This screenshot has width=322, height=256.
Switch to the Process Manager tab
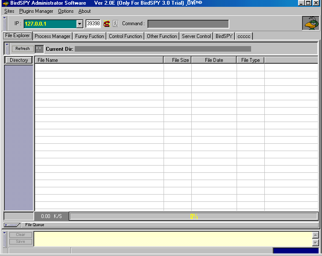point(53,36)
